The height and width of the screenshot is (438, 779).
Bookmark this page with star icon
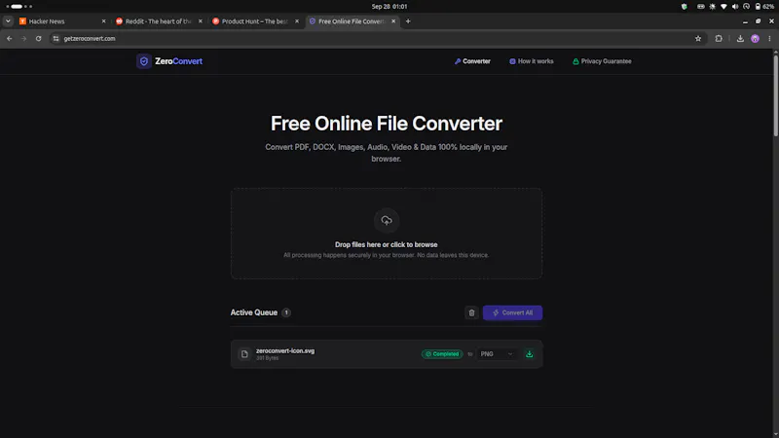pyautogui.click(x=698, y=38)
